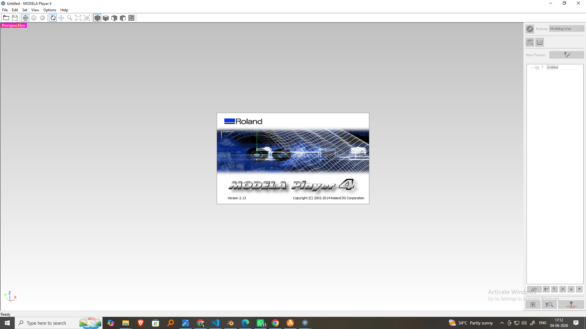Click the Start Cutting button
Image resolution: width=586 pixels, height=329 pixels.
pos(571,305)
